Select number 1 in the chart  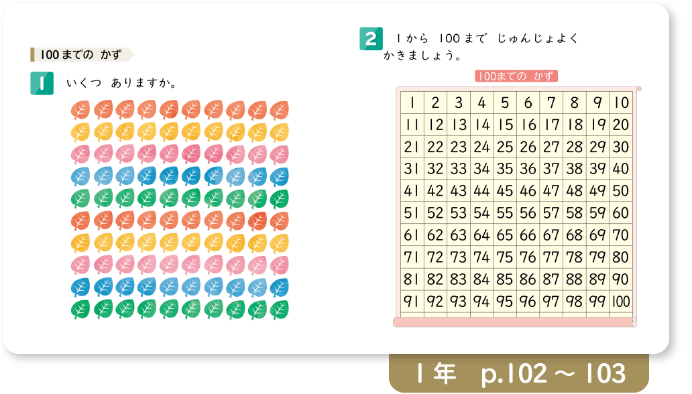[x=412, y=103]
